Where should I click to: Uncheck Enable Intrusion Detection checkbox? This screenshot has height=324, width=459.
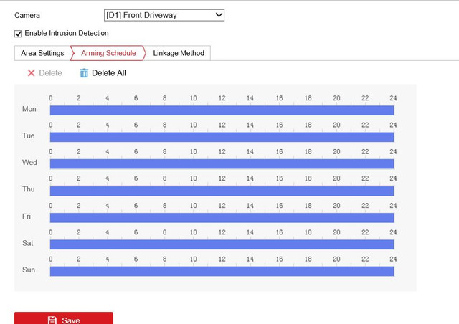point(18,33)
